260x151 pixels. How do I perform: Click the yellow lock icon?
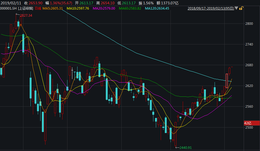(241, 8)
